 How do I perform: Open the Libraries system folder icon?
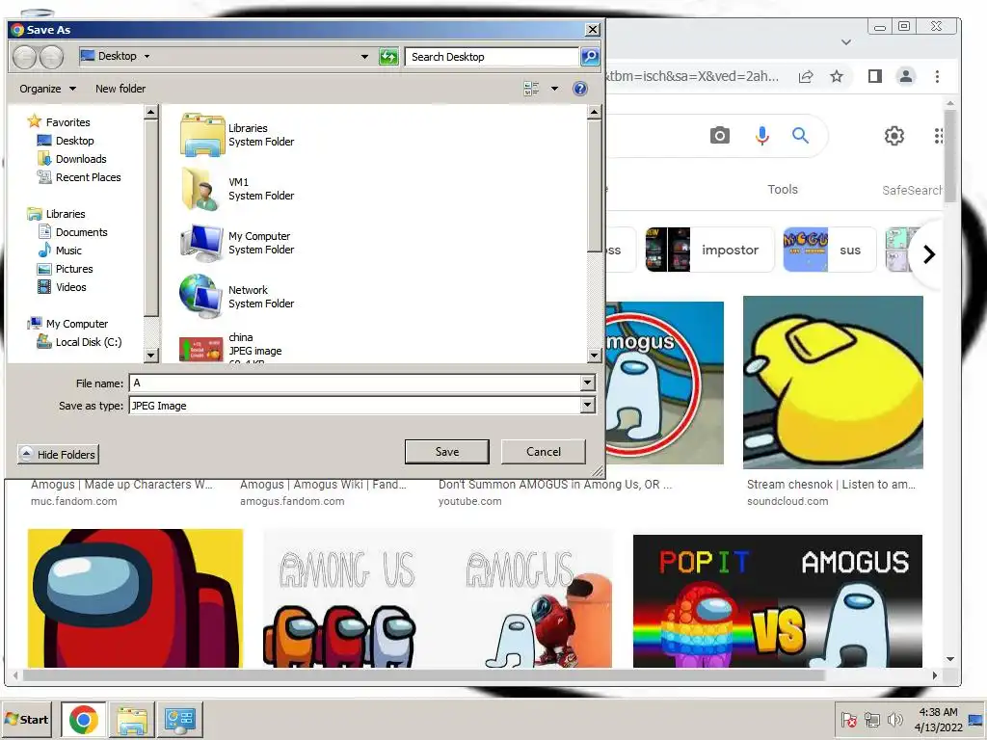(202, 135)
